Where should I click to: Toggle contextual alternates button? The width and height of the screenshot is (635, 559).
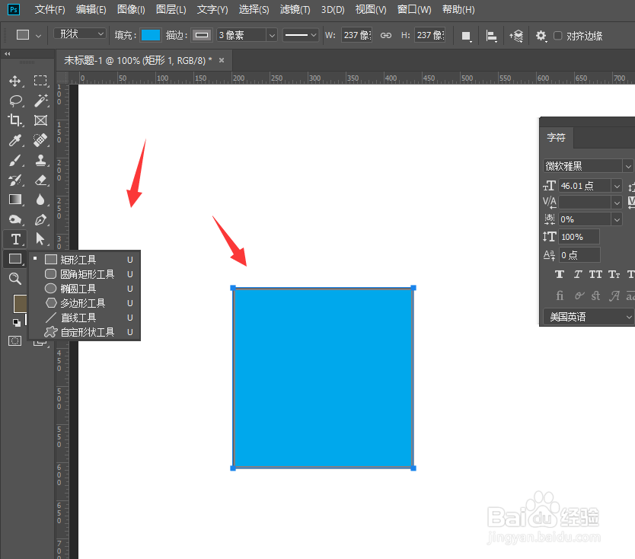pos(579,295)
